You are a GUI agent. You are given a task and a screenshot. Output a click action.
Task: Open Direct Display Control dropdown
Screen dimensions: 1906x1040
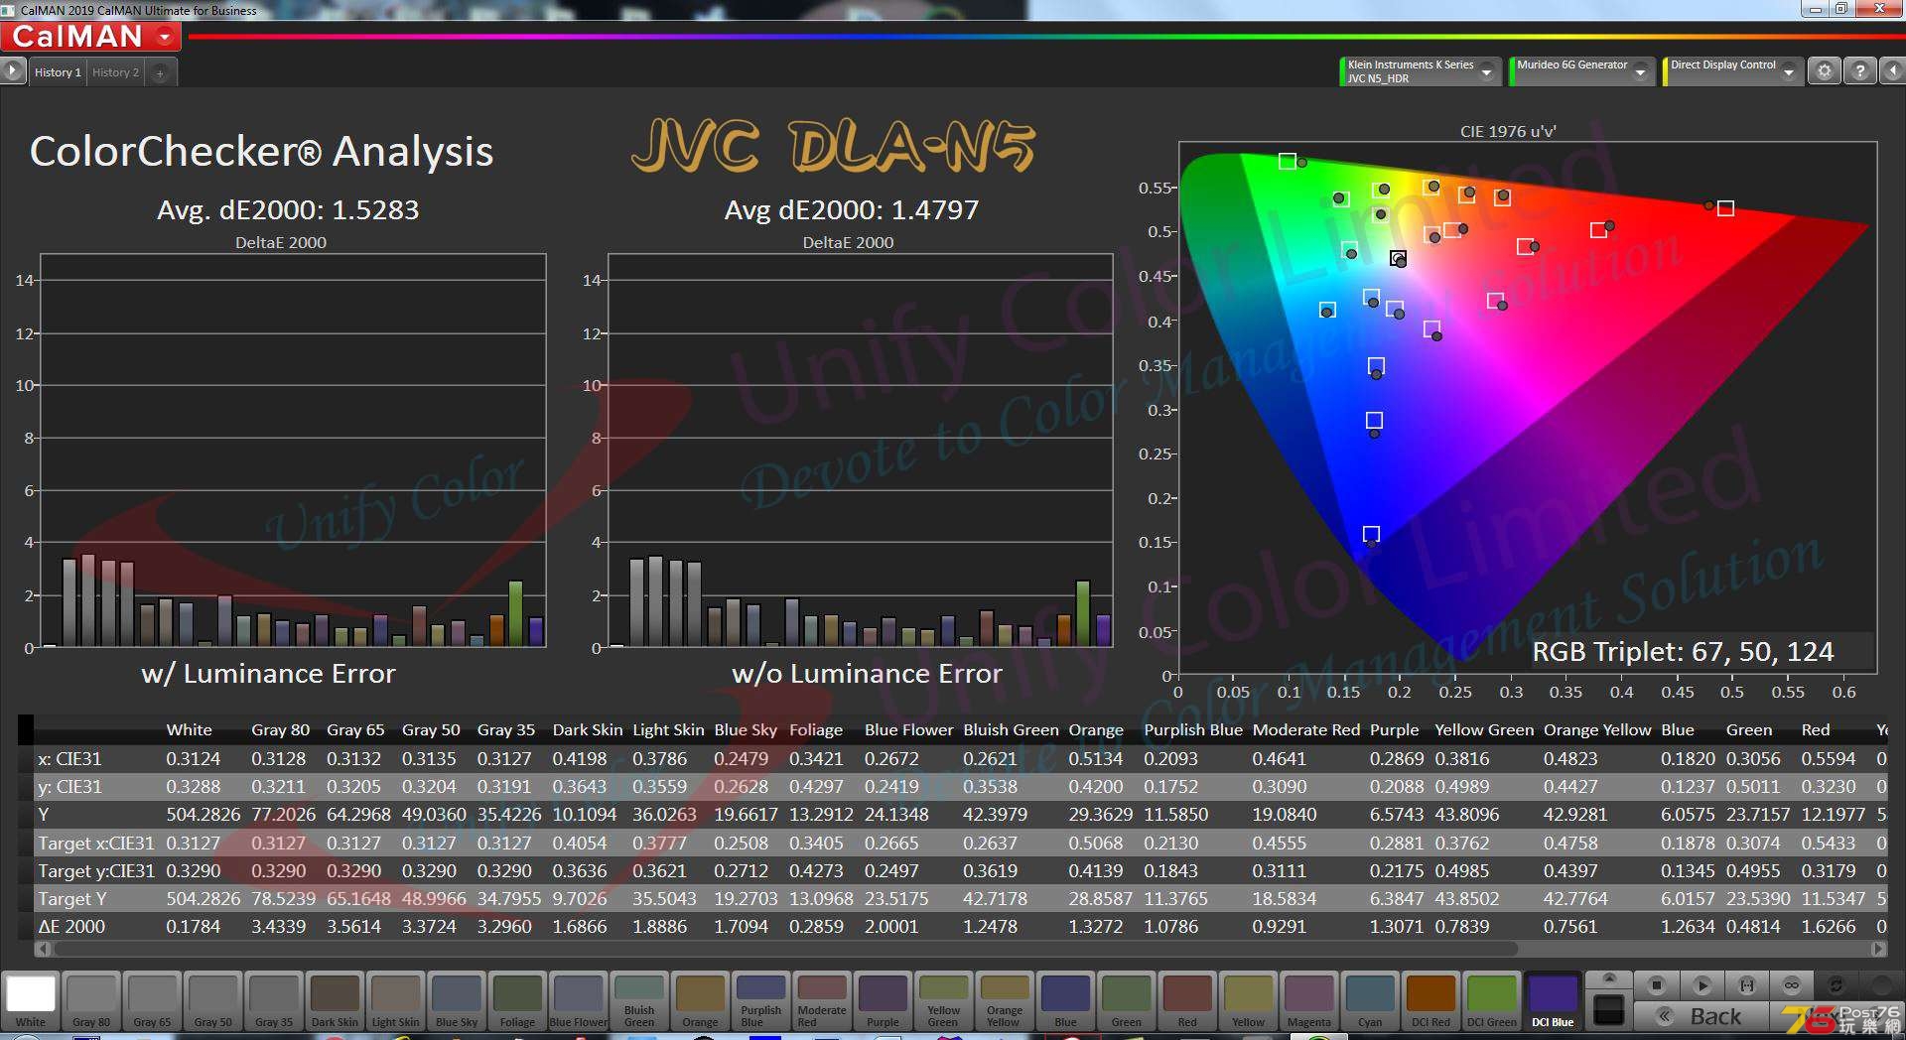tap(1732, 71)
